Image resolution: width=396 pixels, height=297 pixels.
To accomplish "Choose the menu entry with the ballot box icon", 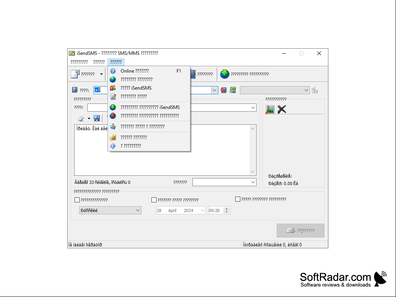I will click(x=149, y=127).
